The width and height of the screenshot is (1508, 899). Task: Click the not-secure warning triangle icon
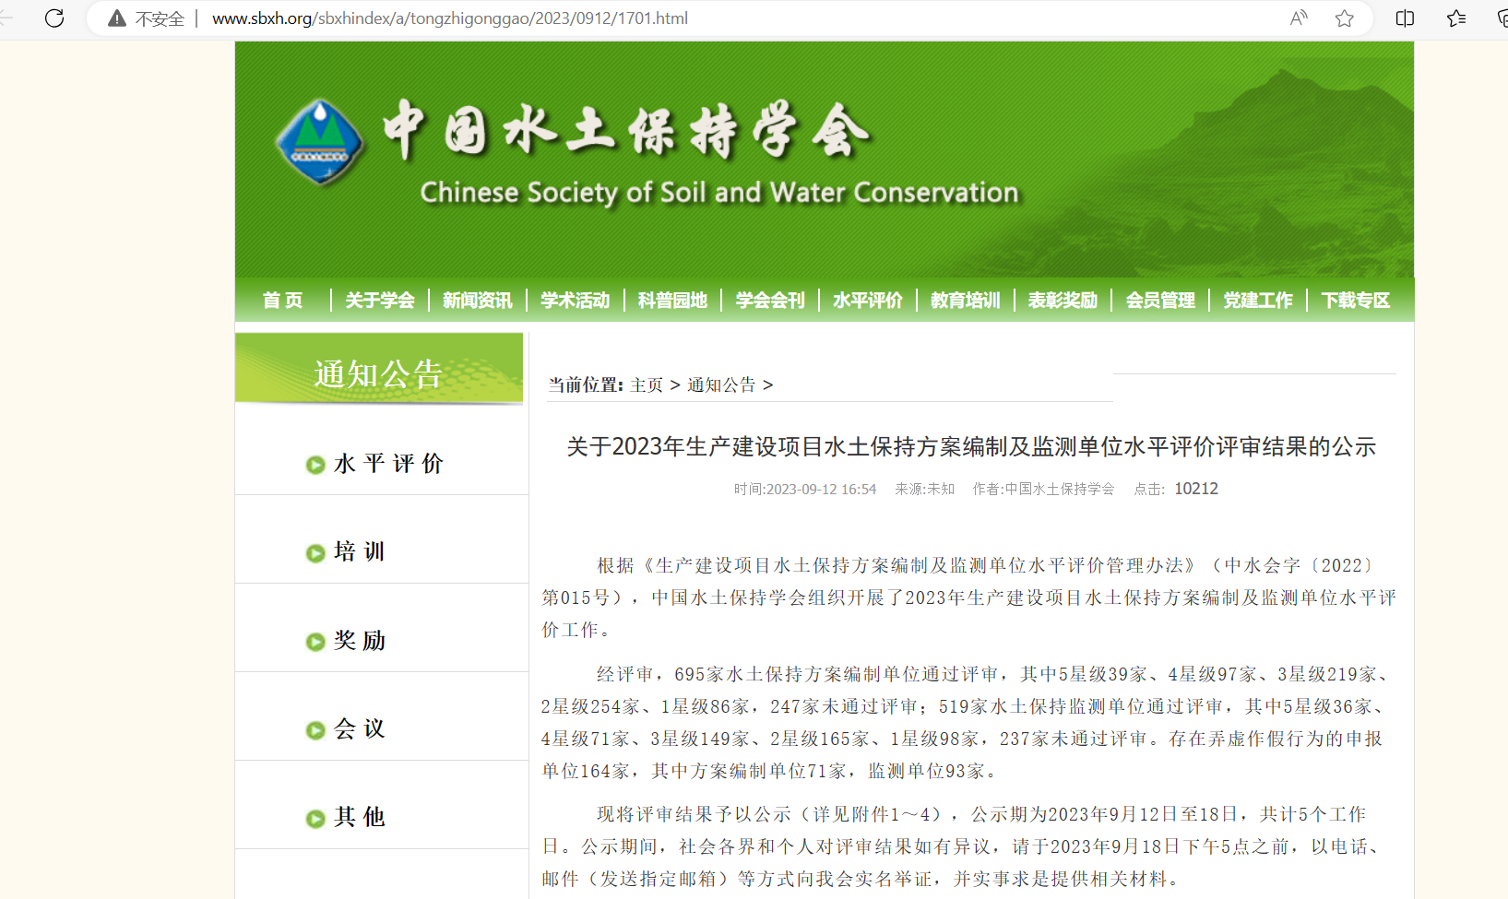(x=117, y=18)
